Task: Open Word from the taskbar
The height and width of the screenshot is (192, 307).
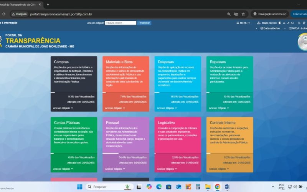Action: click(x=227, y=187)
